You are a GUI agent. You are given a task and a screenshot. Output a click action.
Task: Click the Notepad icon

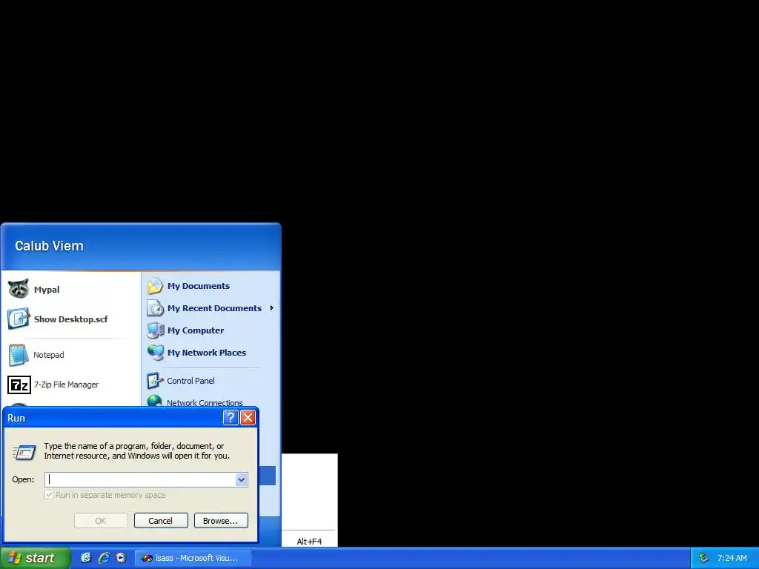(x=19, y=355)
